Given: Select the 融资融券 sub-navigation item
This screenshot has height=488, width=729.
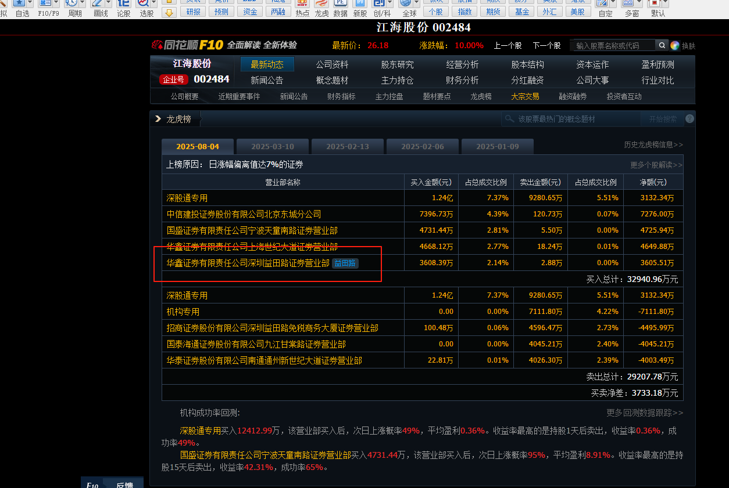Looking at the screenshot, I should click(573, 96).
